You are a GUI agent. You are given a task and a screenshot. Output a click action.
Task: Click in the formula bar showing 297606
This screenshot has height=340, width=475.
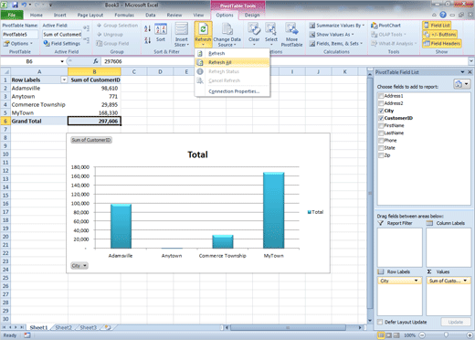pos(285,61)
